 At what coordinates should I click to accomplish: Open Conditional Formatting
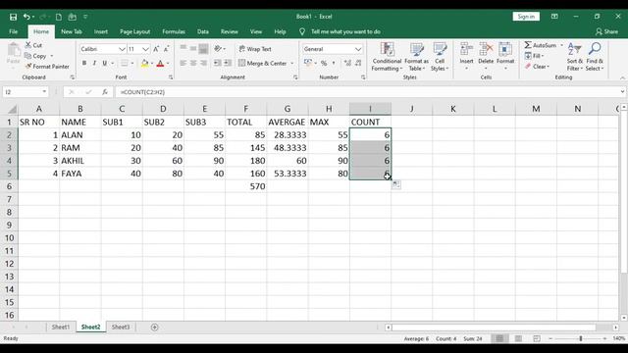pos(387,57)
